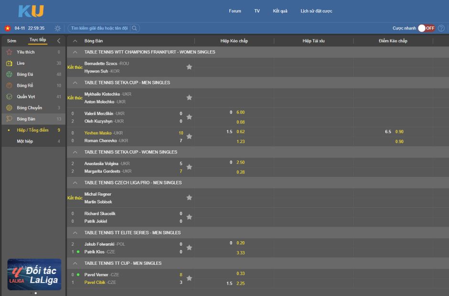Viewport: 449px width, 296px height.
Task: Collapse WTT Champions Frankfurt Women Singles
Action: point(75,52)
